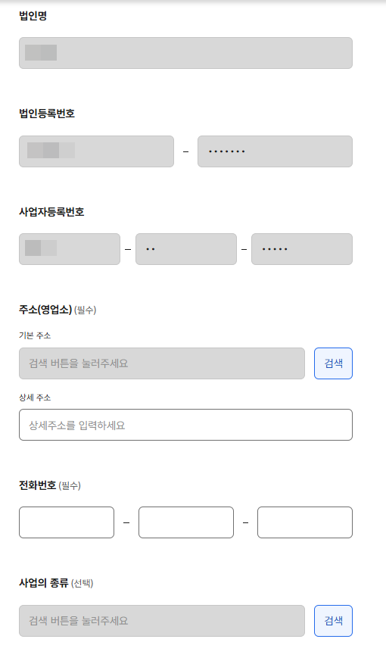Click the first 전화번호 box
Viewport: 386px width, 664px height.
tap(67, 522)
